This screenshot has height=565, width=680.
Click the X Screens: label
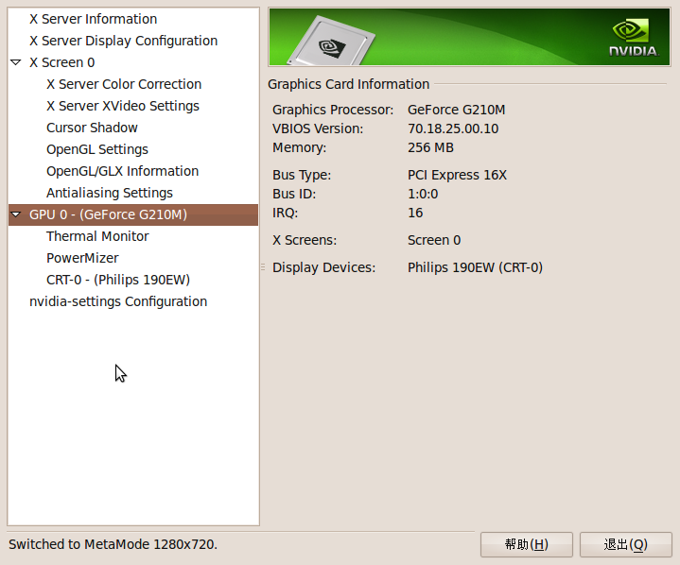[305, 240]
